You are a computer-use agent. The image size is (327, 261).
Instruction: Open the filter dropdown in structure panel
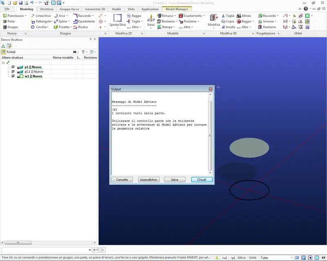[x=87, y=52]
